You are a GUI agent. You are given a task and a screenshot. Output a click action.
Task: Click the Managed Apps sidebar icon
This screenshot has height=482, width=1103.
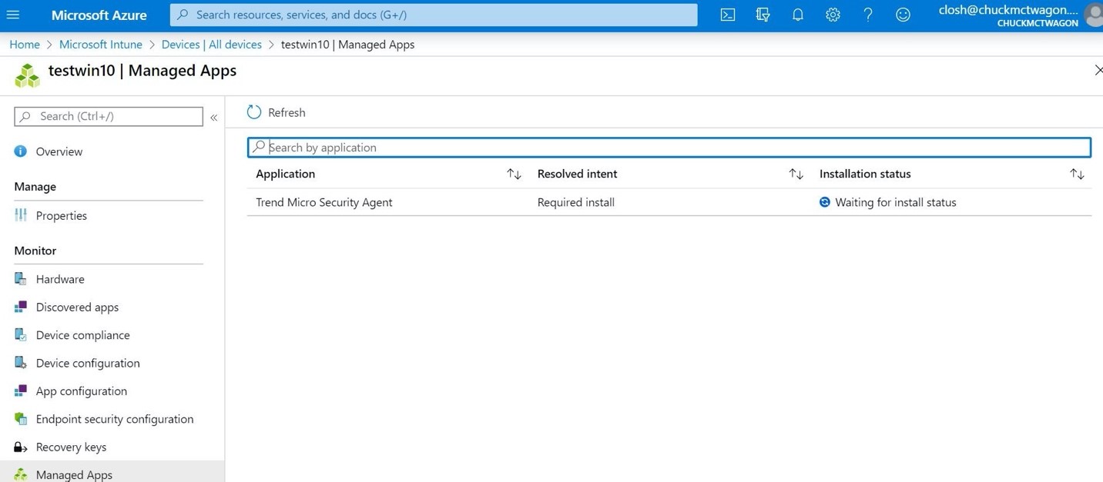(21, 474)
